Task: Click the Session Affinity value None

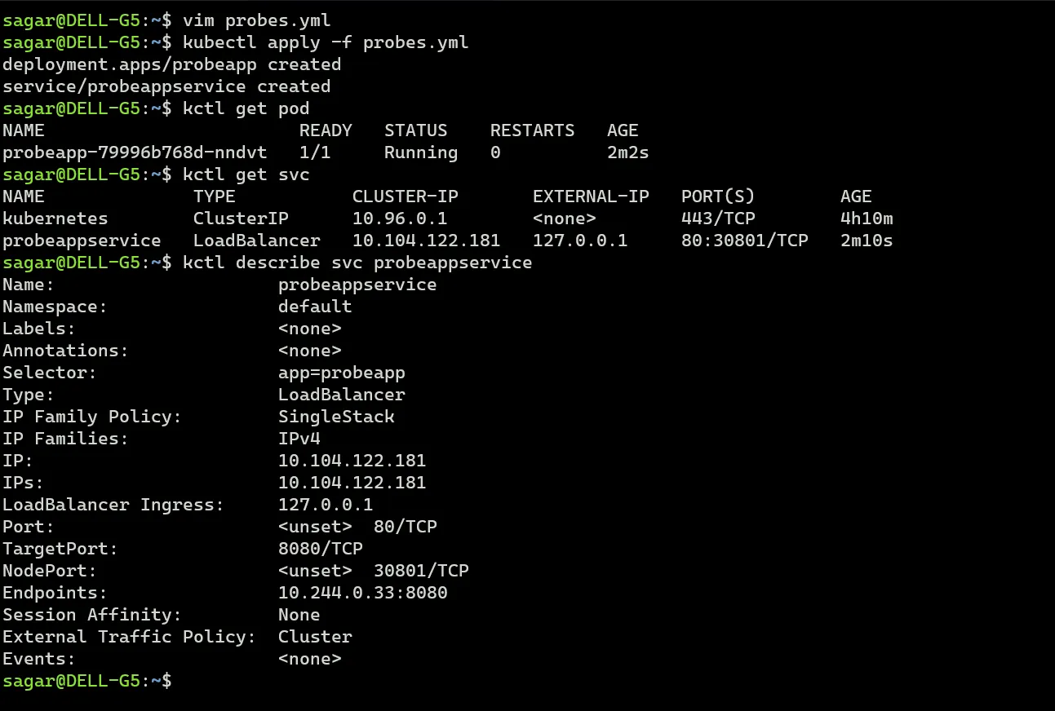Action: (299, 615)
